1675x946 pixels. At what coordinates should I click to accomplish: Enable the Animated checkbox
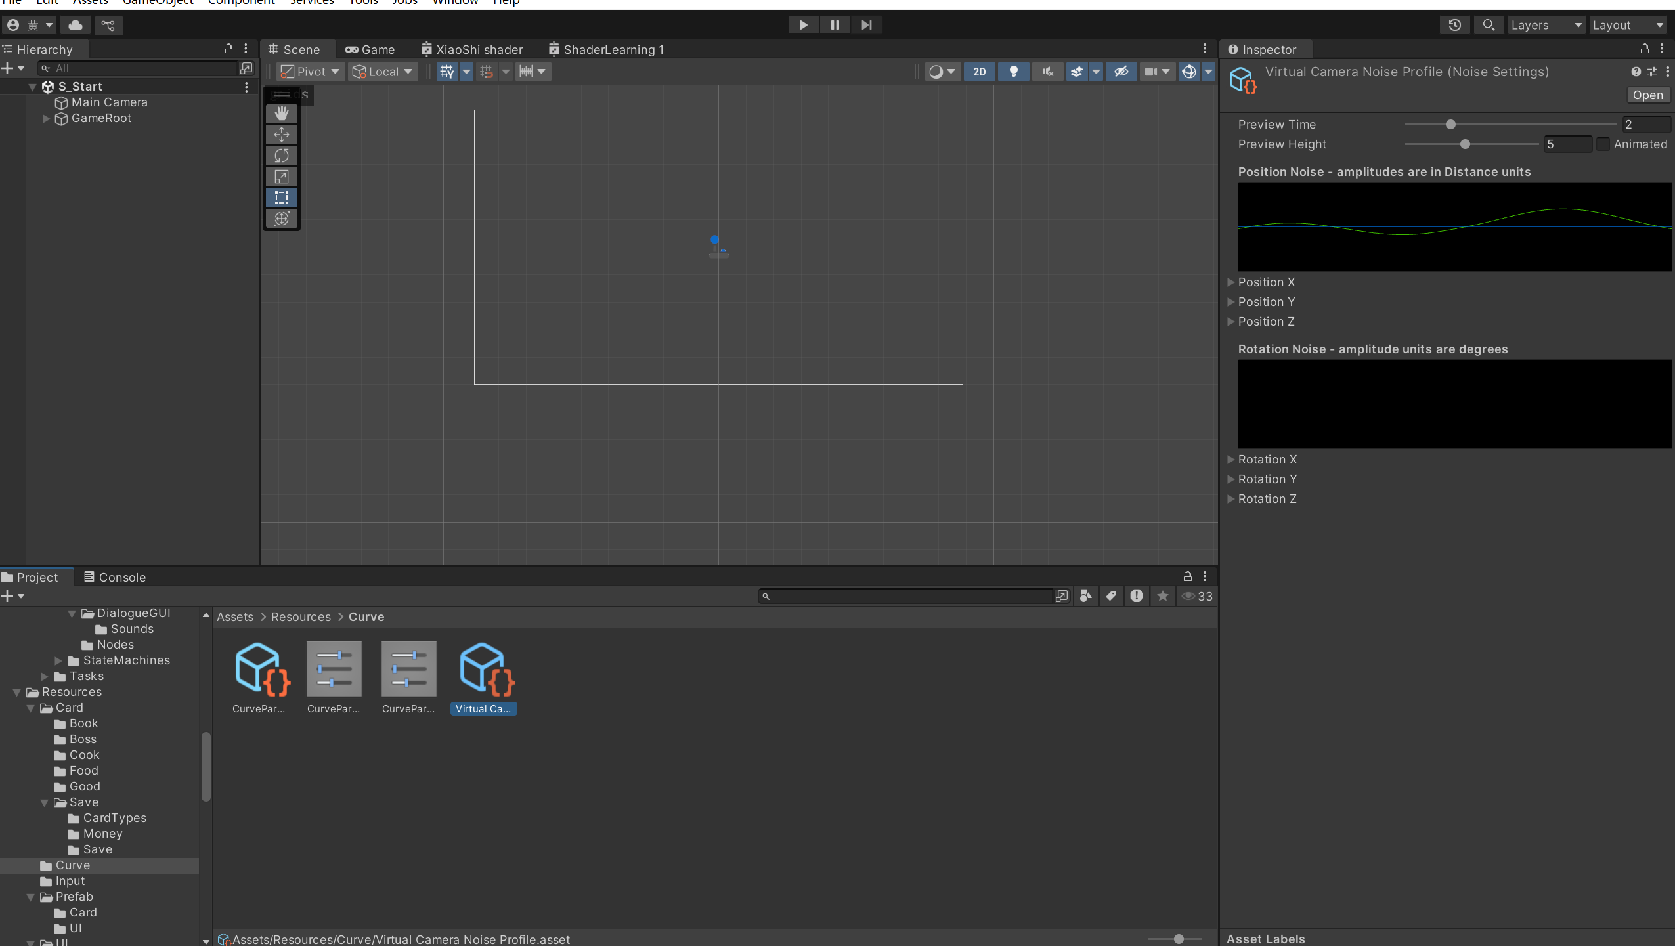coord(1603,144)
